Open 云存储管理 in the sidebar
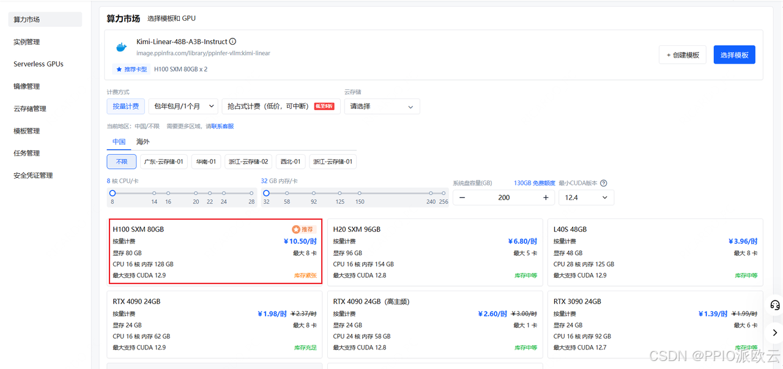 45,108
